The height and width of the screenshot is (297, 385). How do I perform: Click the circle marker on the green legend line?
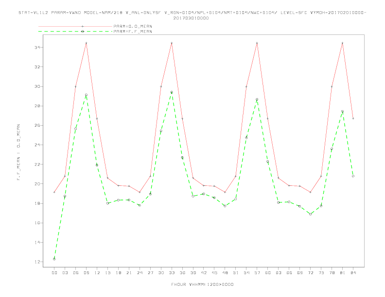(x=83, y=32)
